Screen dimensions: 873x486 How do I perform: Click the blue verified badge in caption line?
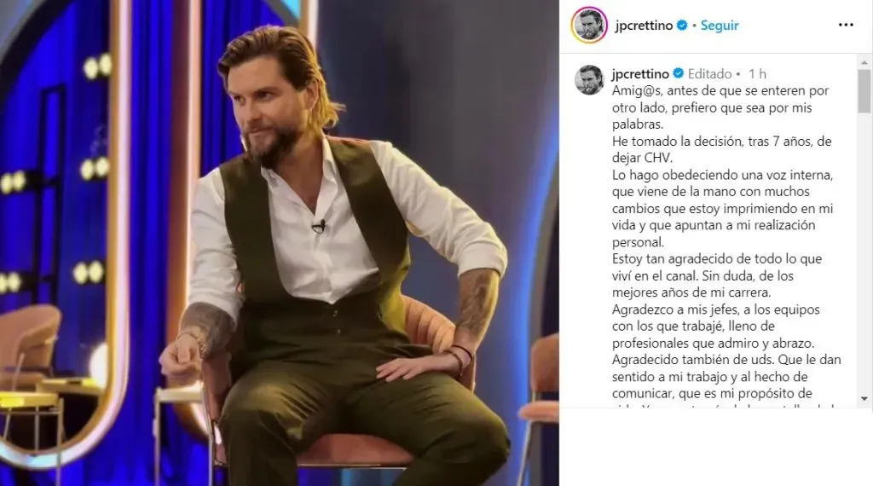pyautogui.click(x=678, y=73)
